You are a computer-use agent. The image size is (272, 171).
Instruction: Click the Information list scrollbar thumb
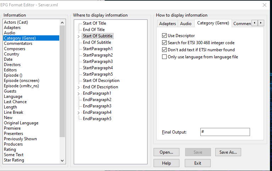62,81
